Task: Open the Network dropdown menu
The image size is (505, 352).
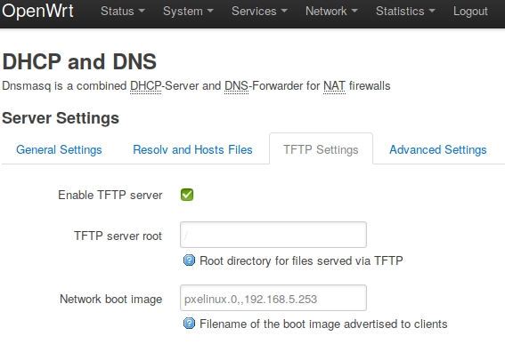Action: point(331,12)
